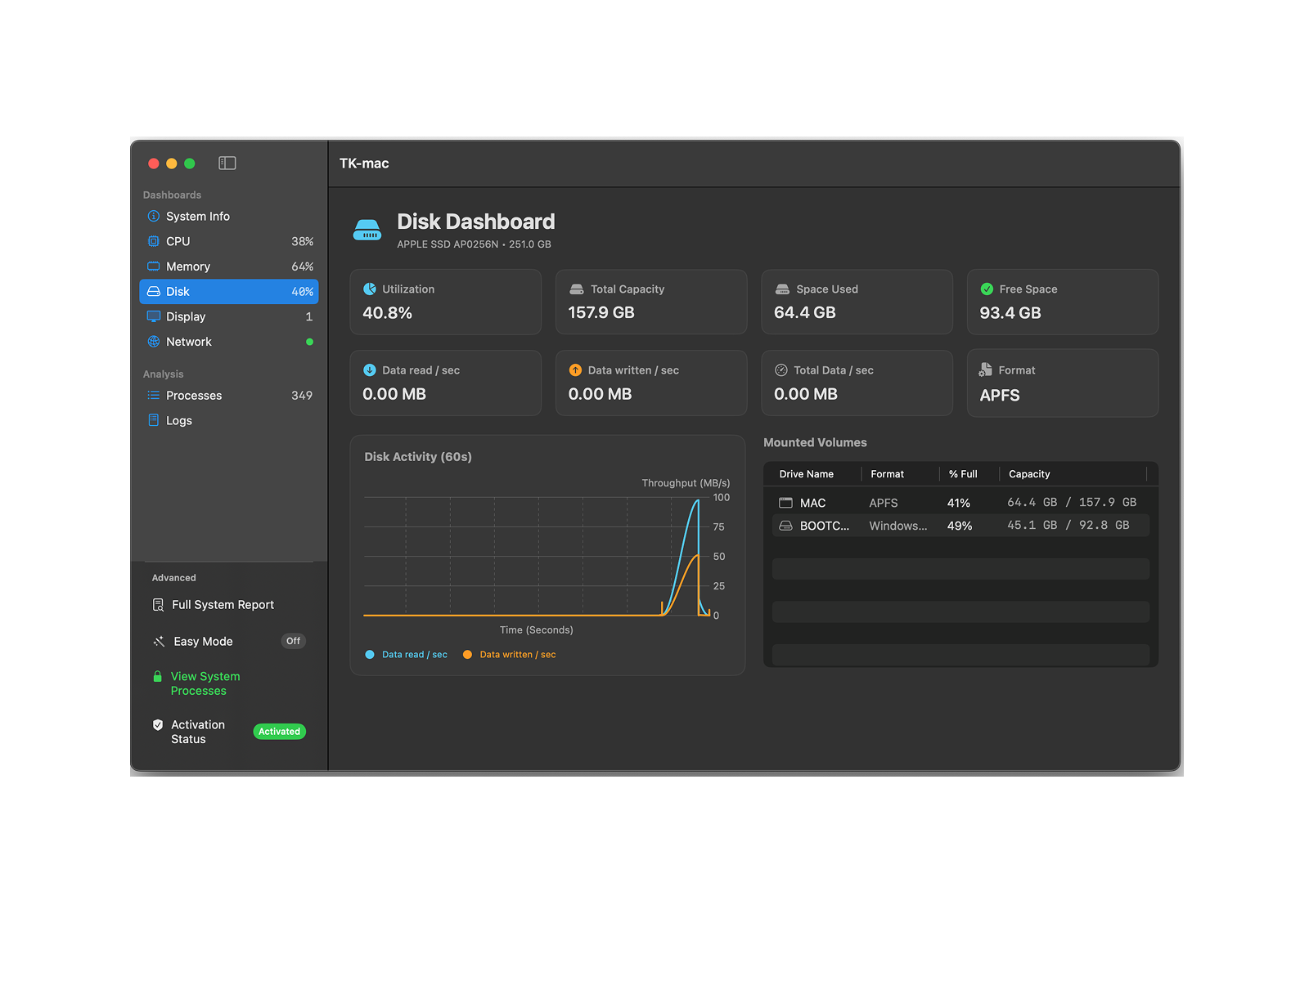Click the Logs document icon
Image resolution: width=1309 pixels, height=981 pixels.
click(153, 420)
